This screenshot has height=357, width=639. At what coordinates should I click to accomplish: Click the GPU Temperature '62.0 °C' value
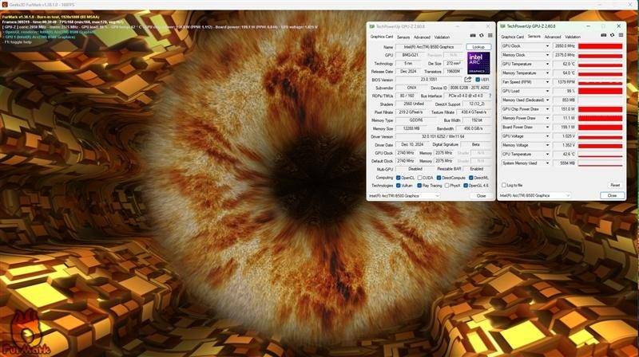(564, 64)
